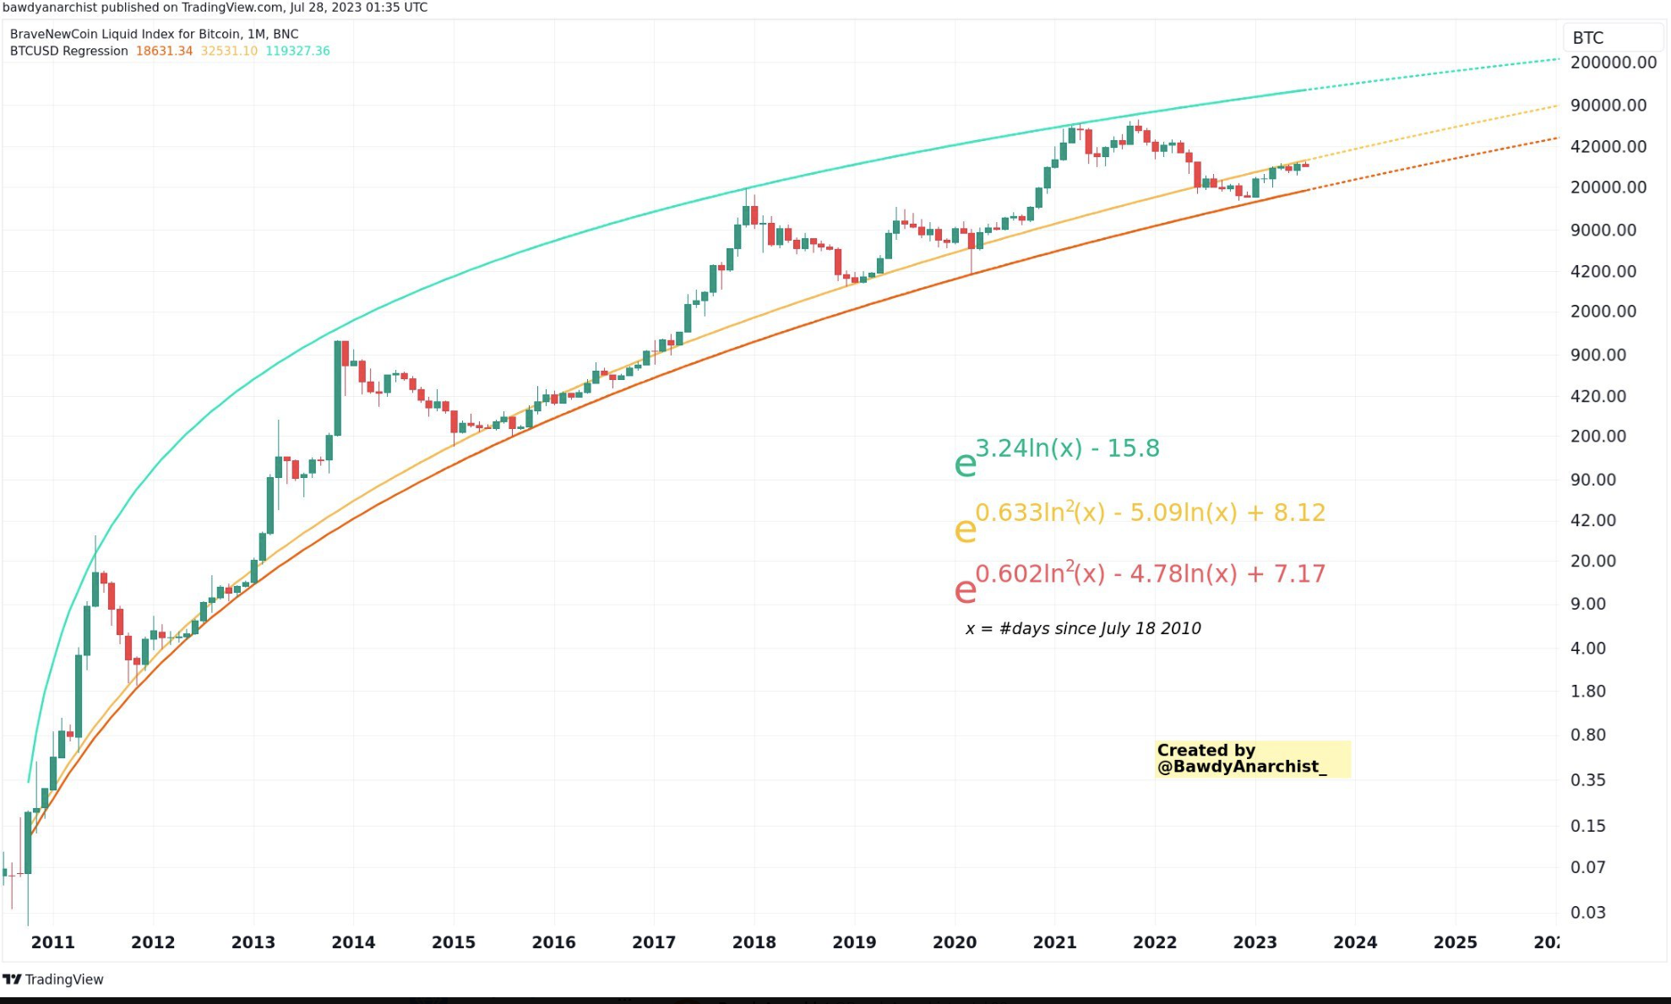Screen dimensions: 1671x1004
Task: Click the 2013 label on the time axis
Action: pyautogui.click(x=253, y=943)
